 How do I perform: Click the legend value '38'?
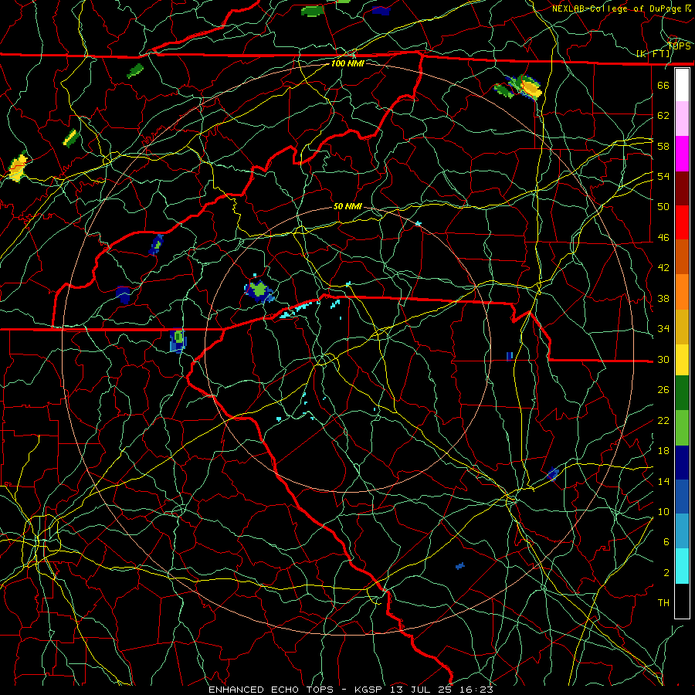663,298
